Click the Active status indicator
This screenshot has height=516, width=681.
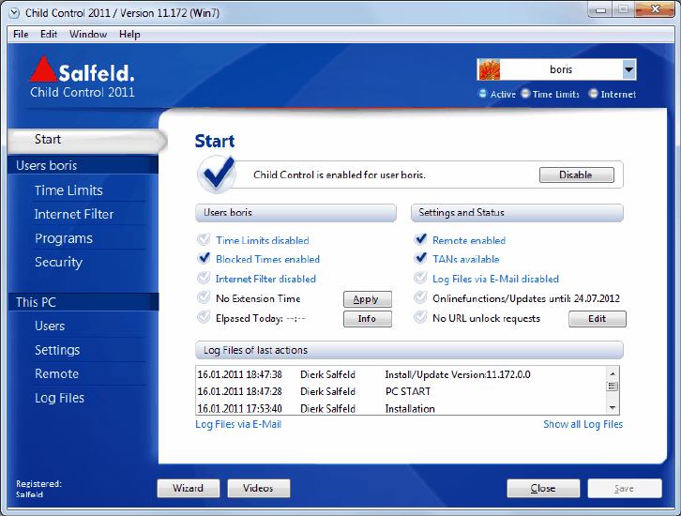(x=482, y=94)
